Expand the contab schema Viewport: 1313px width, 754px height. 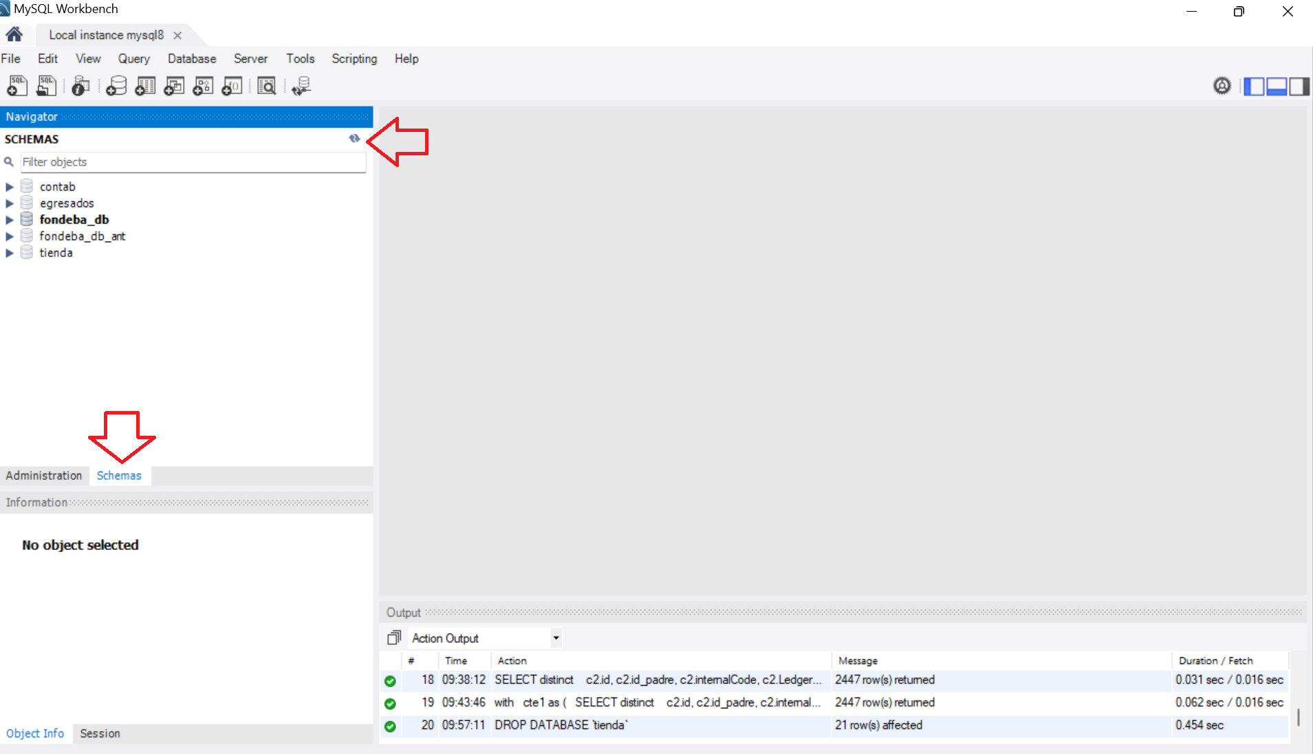10,187
